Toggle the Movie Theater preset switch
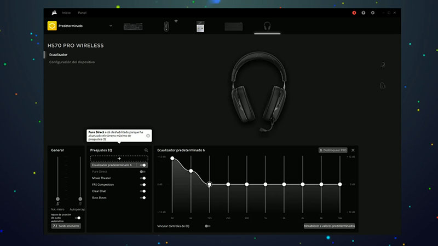 [143, 178]
